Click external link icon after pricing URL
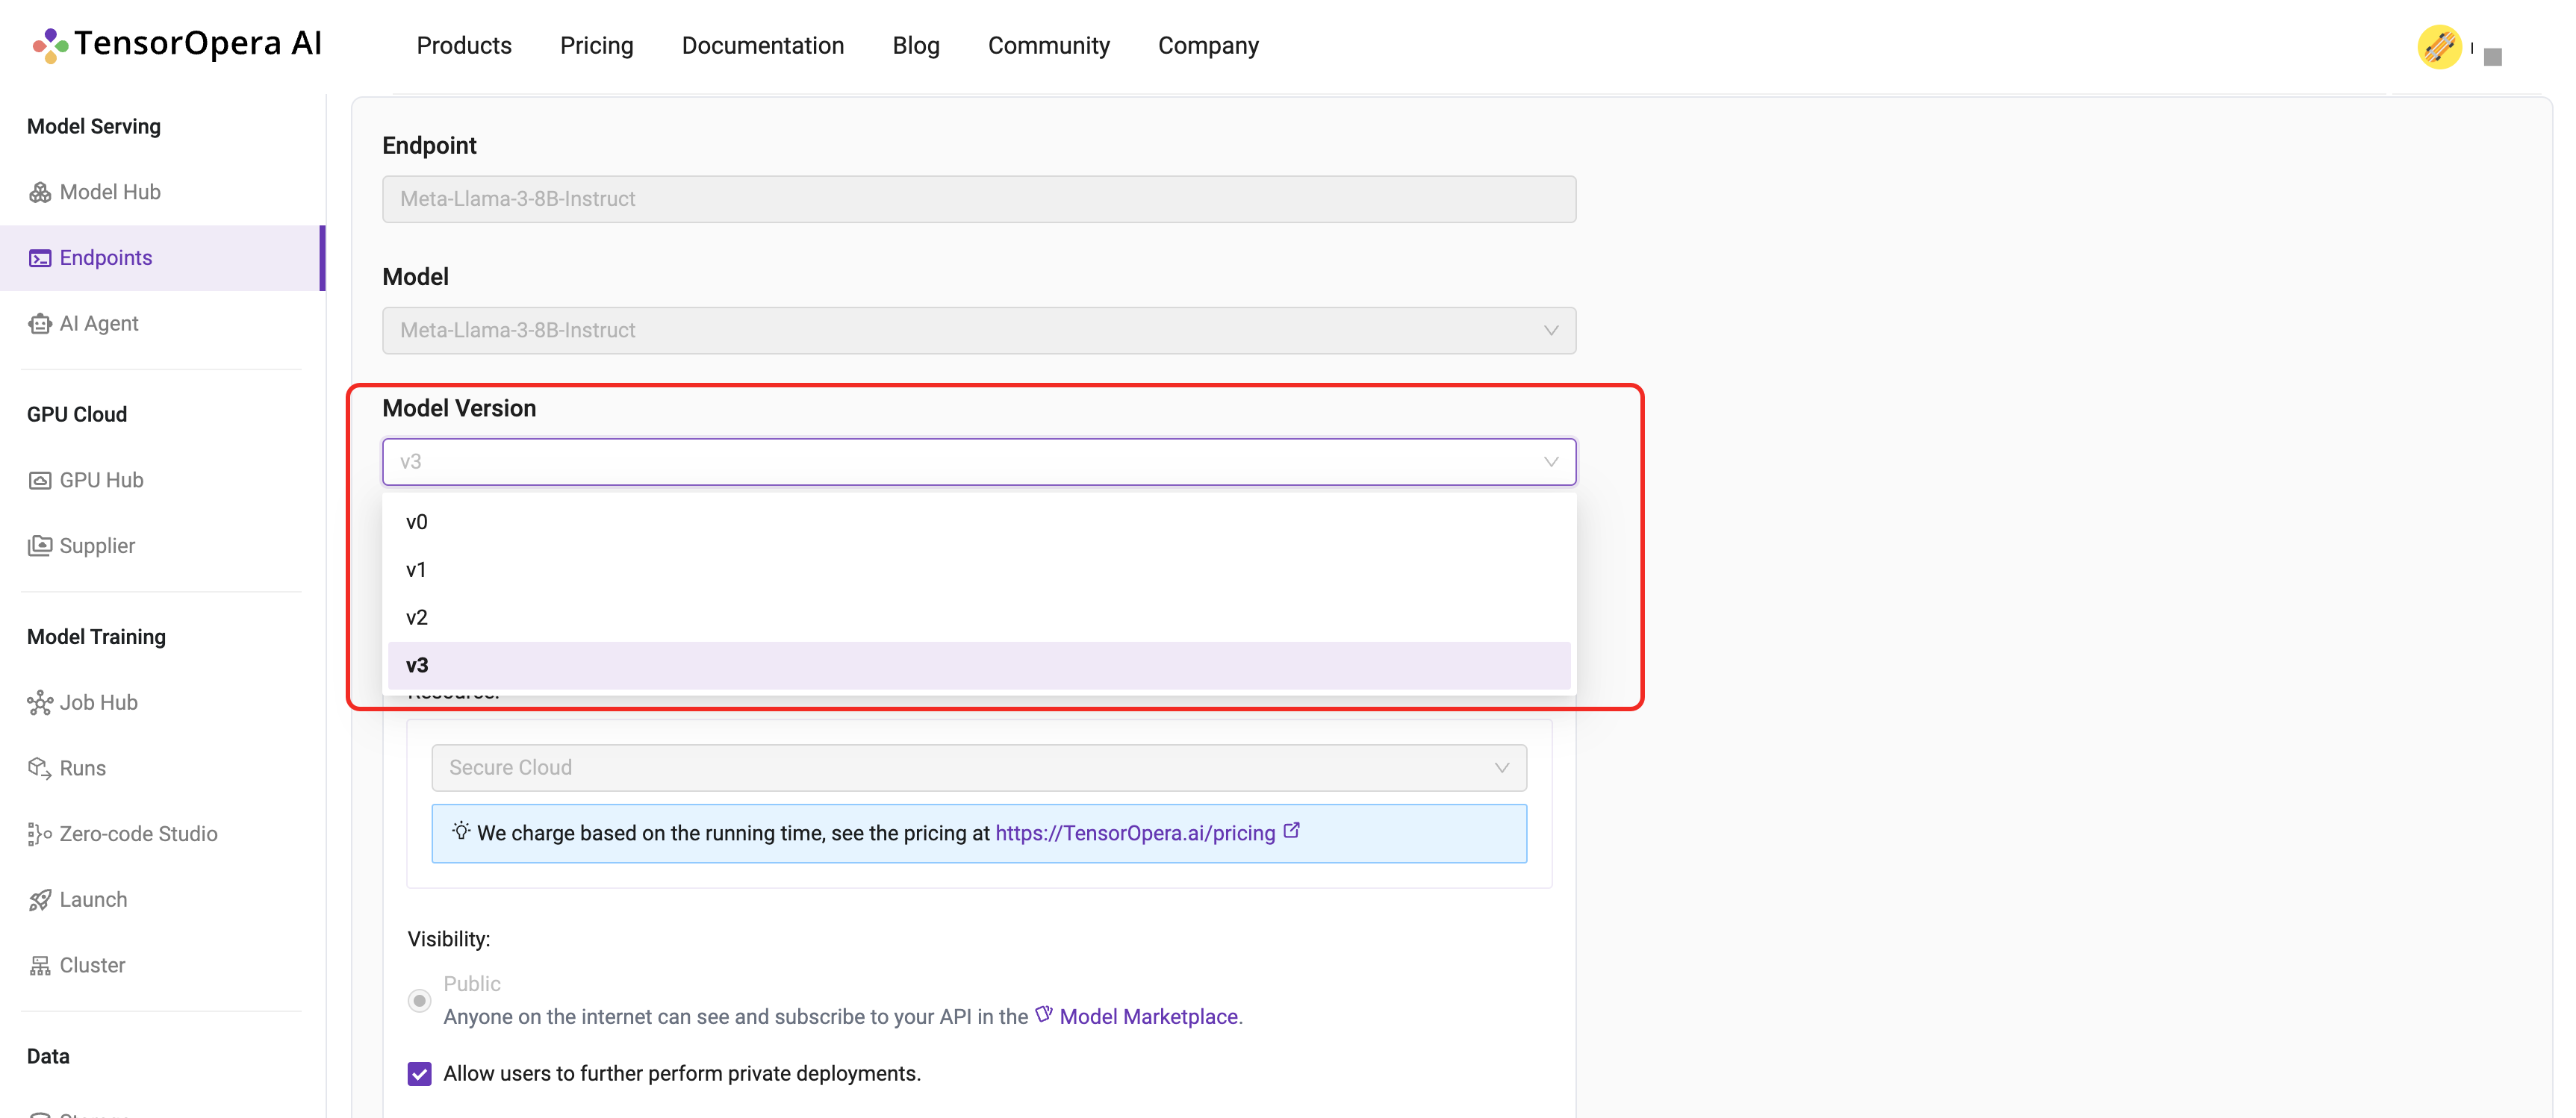Image resolution: width=2576 pixels, height=1118 pixels. pos(1291,830)
